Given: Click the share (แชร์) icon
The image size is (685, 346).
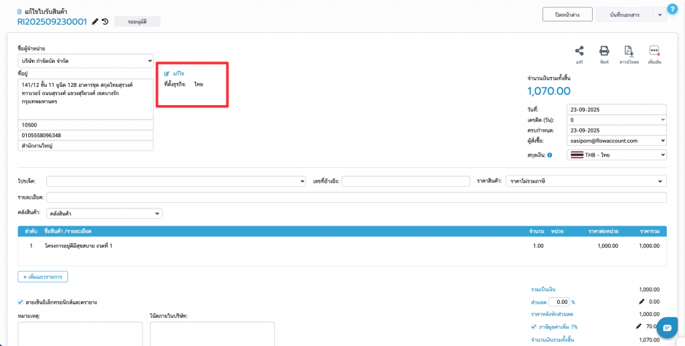Looking at the screenshot, I should (x=579, y=52).
